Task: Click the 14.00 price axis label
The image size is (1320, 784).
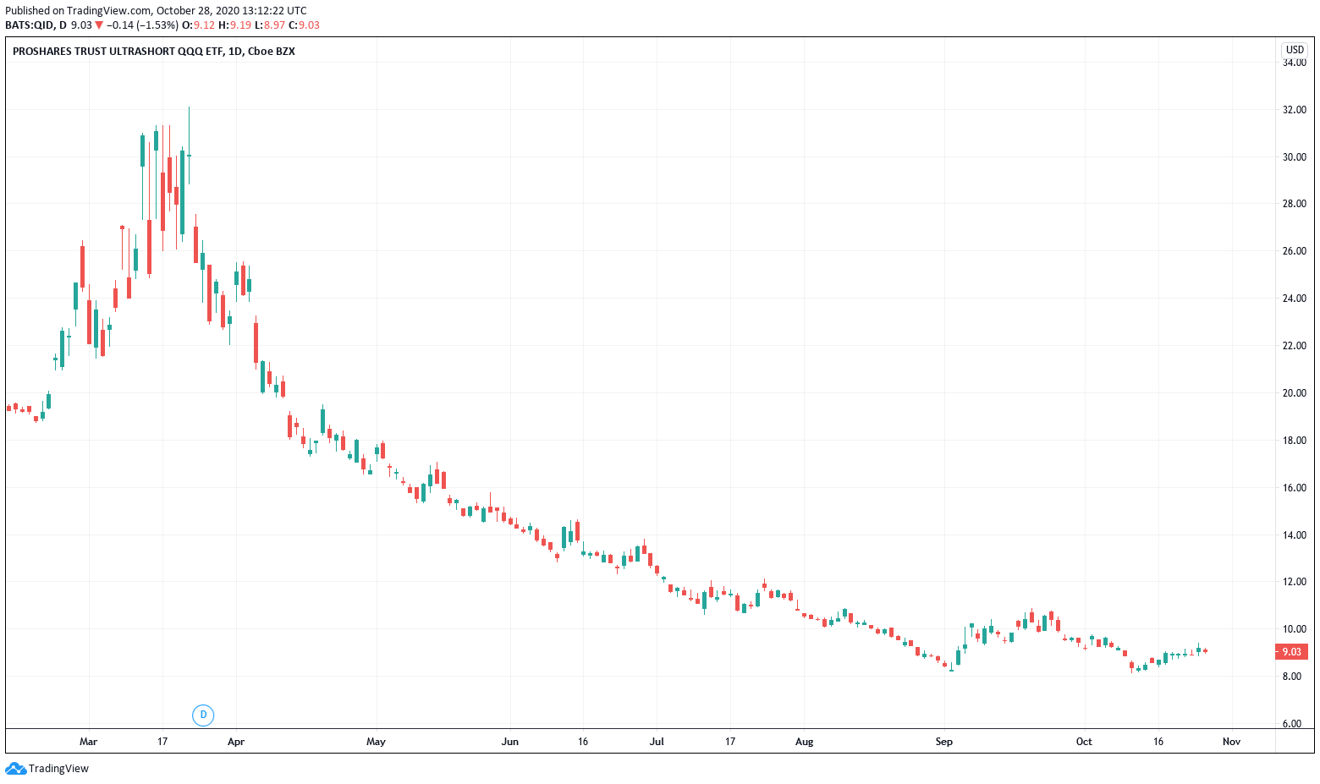Action: point(1295,535)
